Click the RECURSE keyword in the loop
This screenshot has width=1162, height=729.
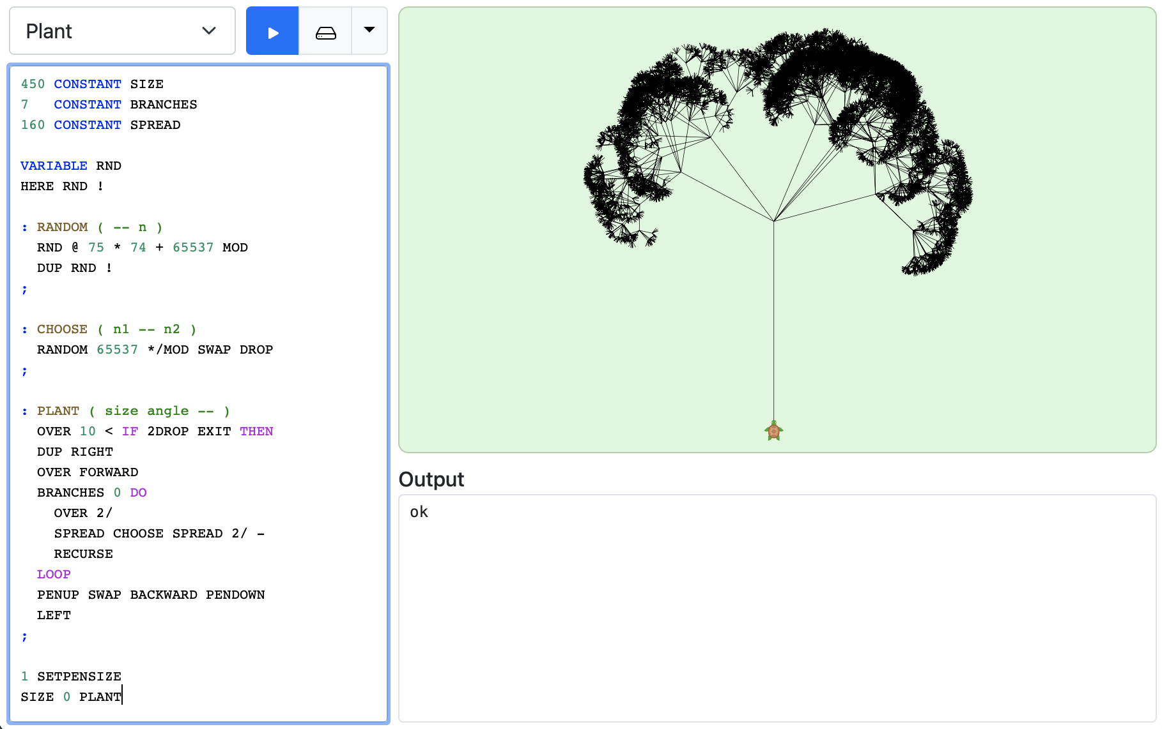[x=83, y=554]
